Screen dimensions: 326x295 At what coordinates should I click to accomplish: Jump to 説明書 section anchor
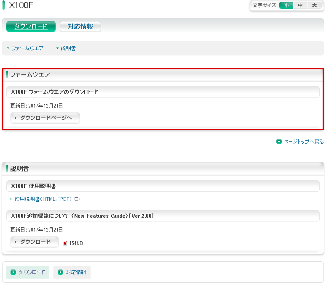[68, 48]
